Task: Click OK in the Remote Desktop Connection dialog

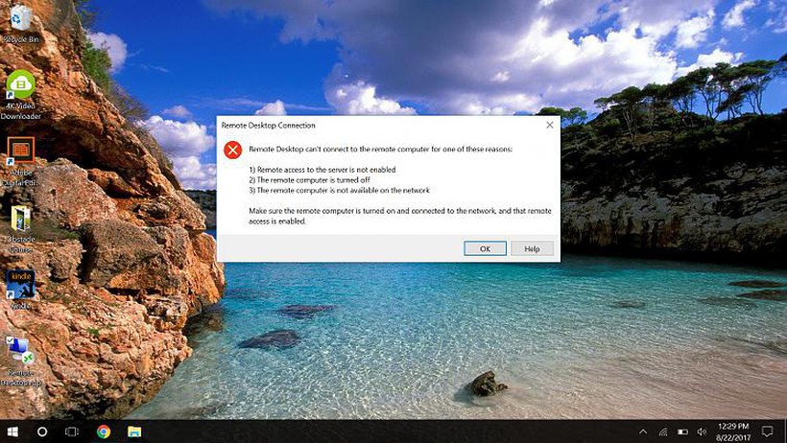Action: (x=485, y=248)
